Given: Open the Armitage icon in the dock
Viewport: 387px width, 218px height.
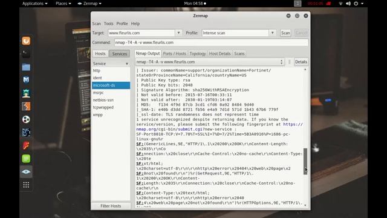Looking at the screenshot, I should (x=26, y=93).
